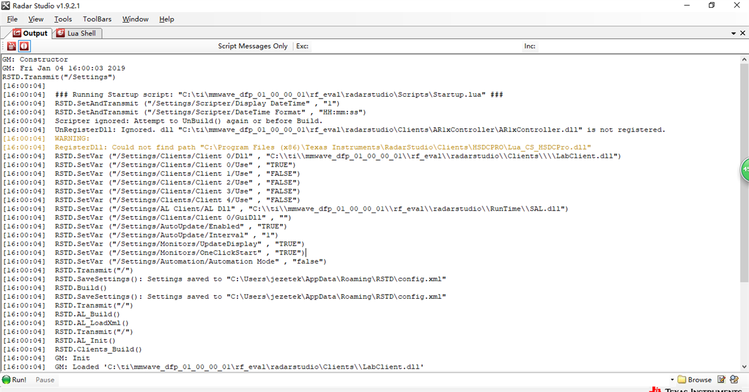
Task: Open the ToolBars menu
Action: coord(97,19)
